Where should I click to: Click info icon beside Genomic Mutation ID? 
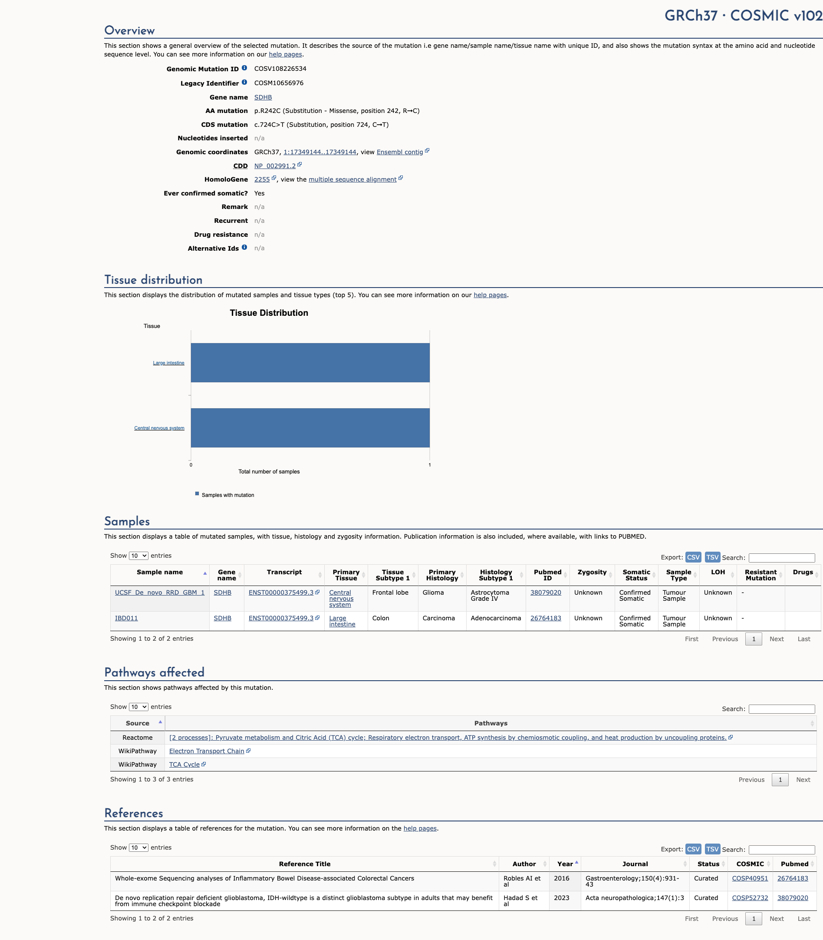(244, 68)
